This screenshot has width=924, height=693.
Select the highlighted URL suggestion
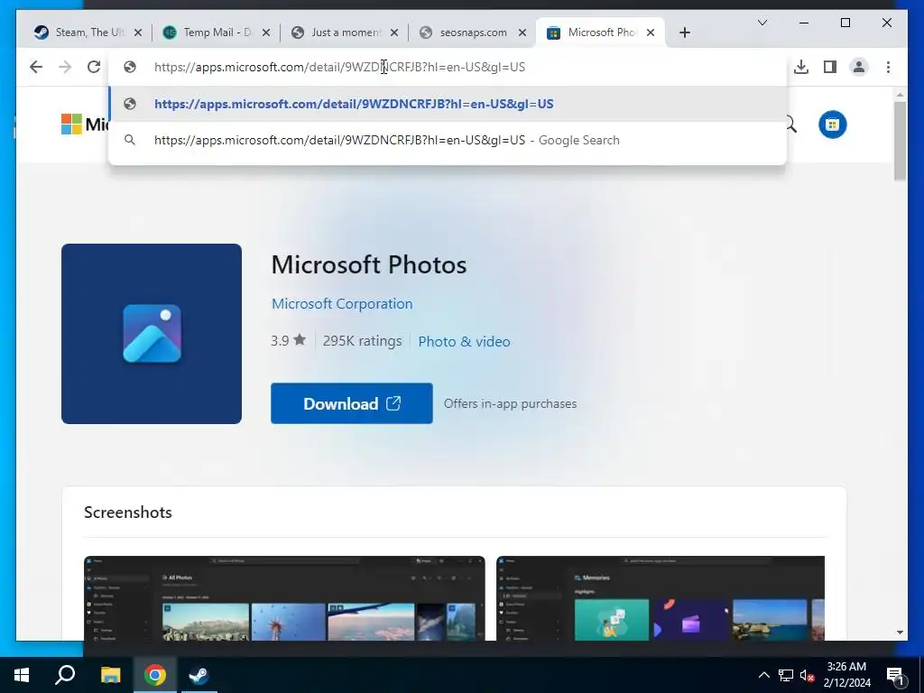(448, 105)
